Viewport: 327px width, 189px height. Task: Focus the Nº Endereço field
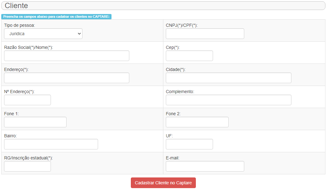coord(27,100)
